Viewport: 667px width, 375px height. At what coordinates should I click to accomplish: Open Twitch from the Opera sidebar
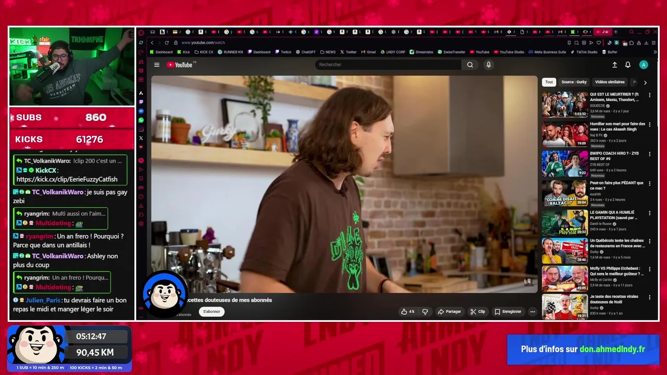141,102
